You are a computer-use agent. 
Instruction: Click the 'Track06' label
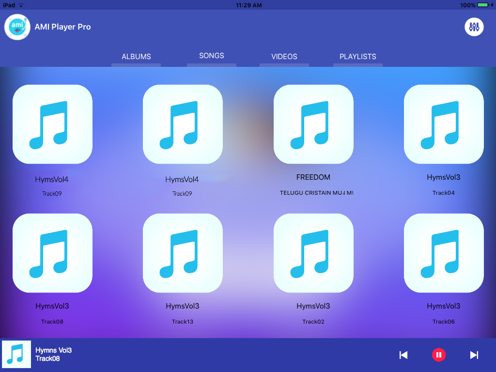[x=444, y=322]
